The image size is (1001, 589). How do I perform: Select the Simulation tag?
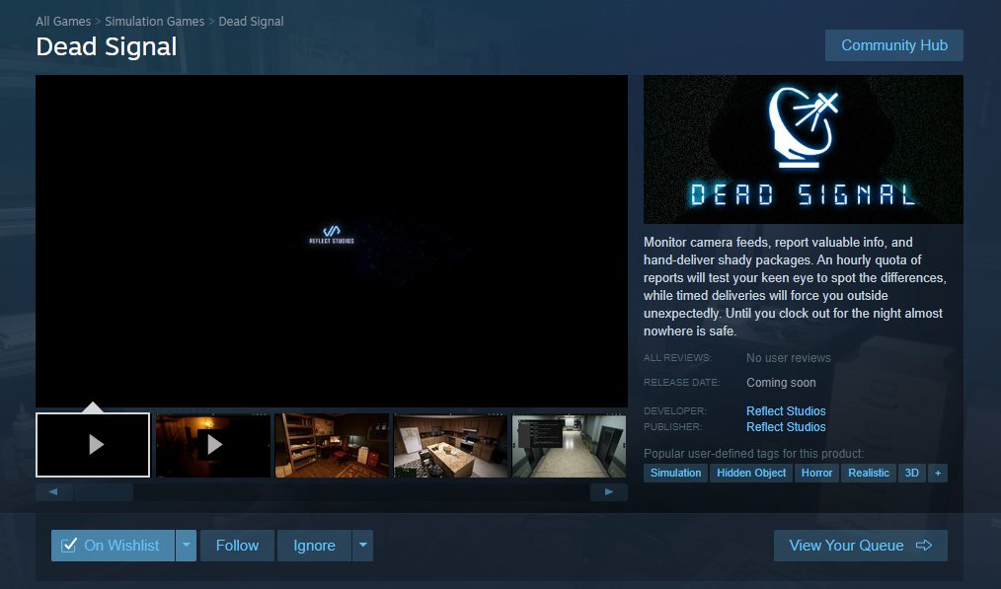675,473
